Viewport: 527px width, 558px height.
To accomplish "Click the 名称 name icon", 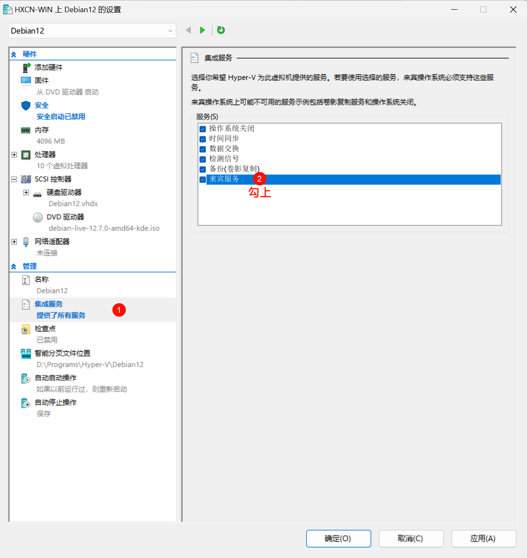I will coord(26,280).
